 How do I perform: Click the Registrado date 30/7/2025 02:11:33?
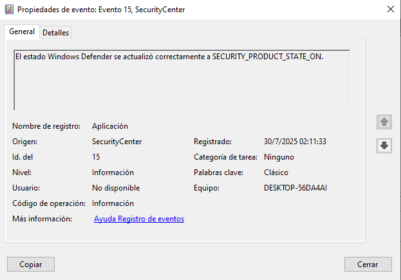coord(295,142)
